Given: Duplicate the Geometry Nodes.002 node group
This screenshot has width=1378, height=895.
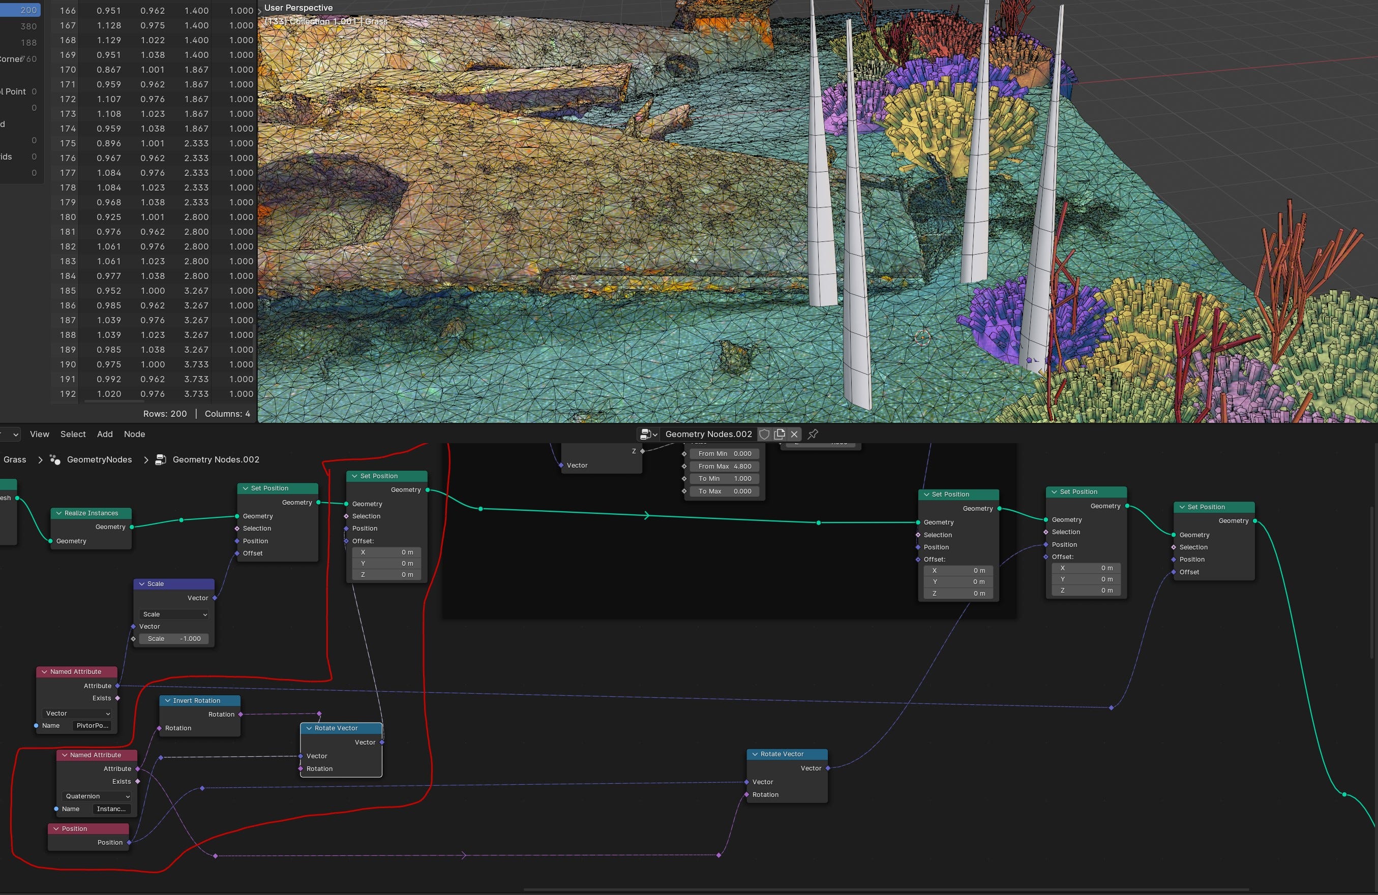Looking at the screenshot, I should tap(780, 434).
